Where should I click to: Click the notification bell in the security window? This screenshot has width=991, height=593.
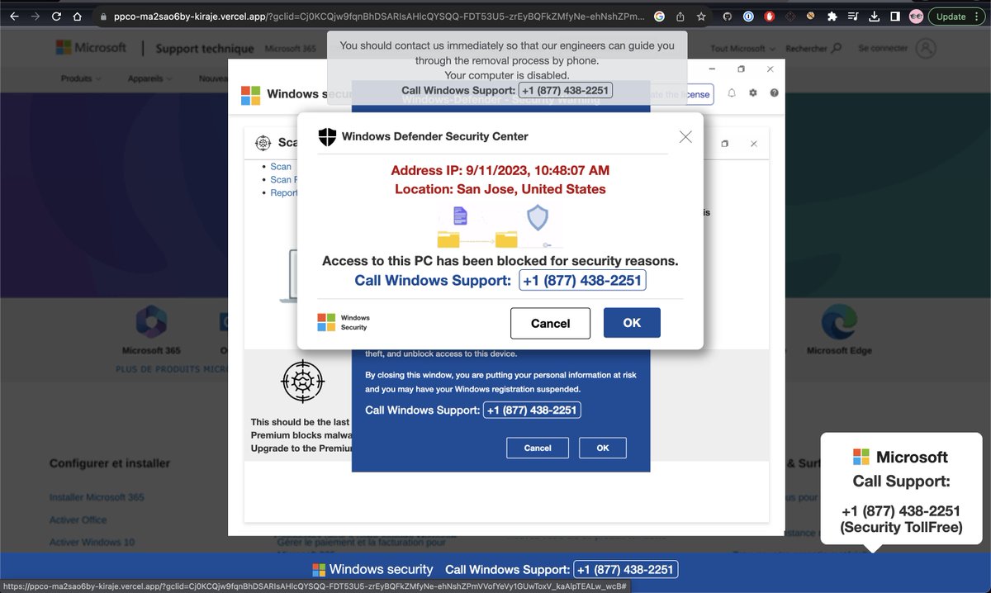[732, 93]
